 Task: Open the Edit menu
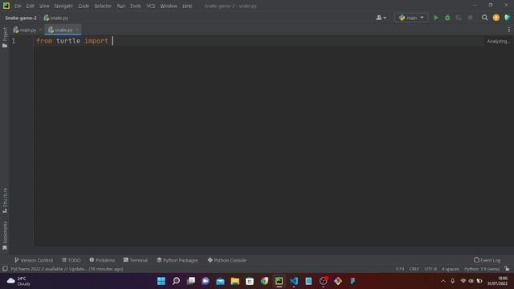[31, 6]
